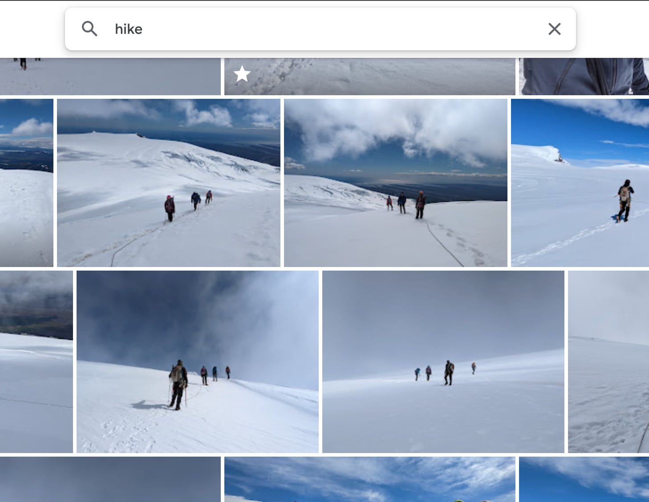This screenshot has height=502, width=649.
Task: Open the foggy snow slope photo at right edge
Action: pos(608,362)
